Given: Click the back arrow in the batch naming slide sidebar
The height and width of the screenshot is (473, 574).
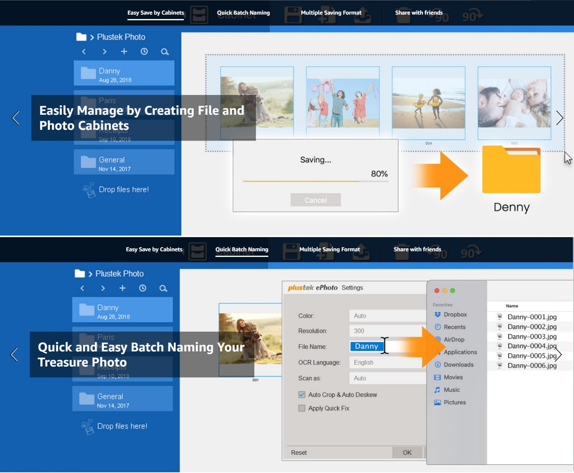Looking at the screenshot, I should point(82,288).
